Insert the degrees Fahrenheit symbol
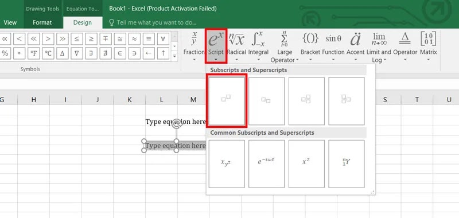Viewport: 459px width, 218px height. [x=34, y=53]
